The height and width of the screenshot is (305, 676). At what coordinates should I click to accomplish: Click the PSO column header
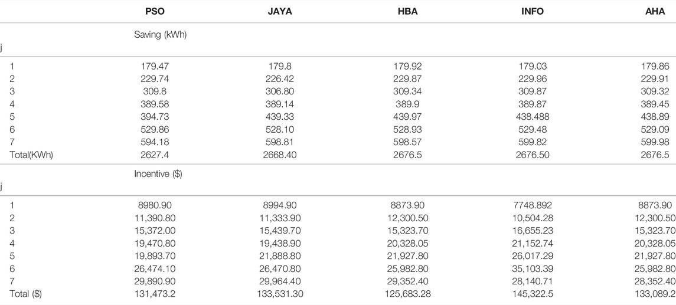click(x=155, y=12)
